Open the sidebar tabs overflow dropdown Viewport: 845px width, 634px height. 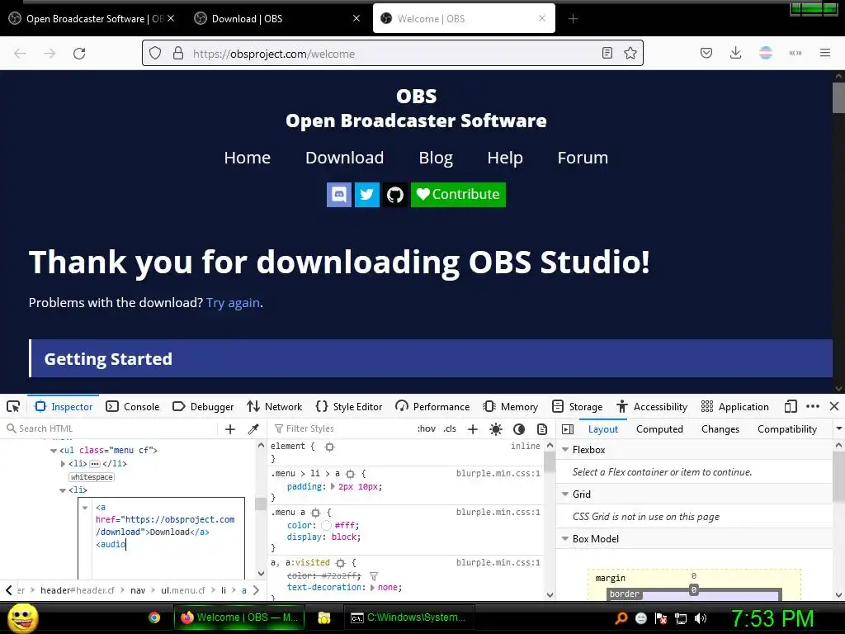tap(838, 428)
